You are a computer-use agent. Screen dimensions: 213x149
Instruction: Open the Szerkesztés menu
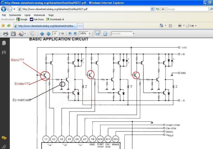[x=15, y=15]
